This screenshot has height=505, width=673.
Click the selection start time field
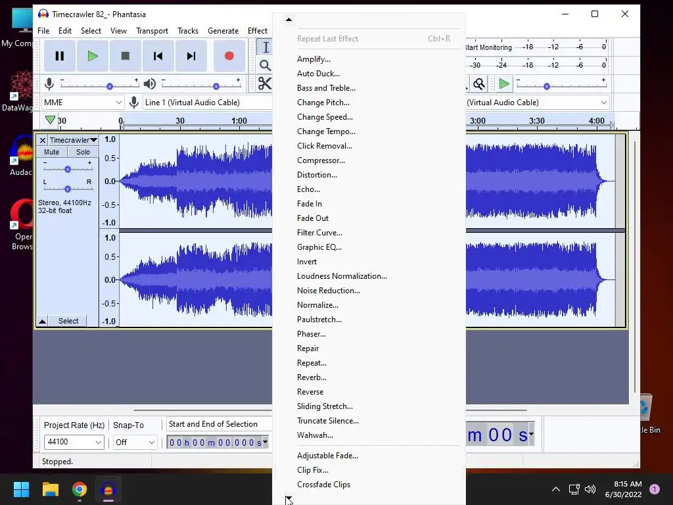coord(215,443)
